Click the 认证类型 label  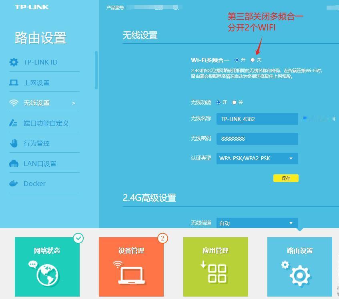pyautogui.click(x=201, y=158)
